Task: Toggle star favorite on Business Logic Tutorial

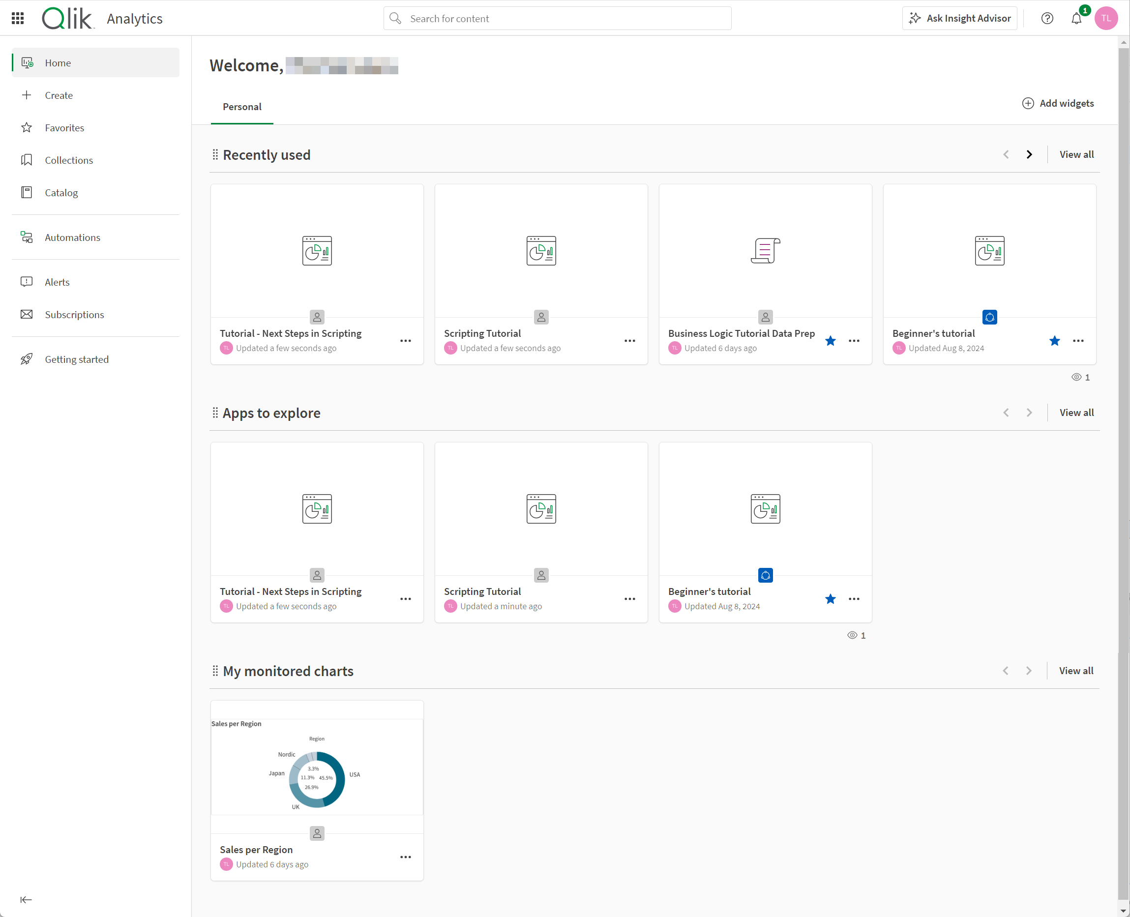Action: 831,340
